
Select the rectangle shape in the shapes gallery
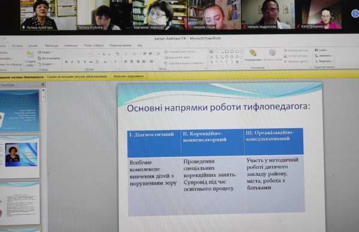tap(227, 51)
